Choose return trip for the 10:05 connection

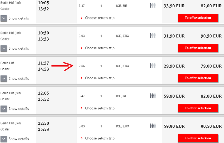[x=99, y=18]
